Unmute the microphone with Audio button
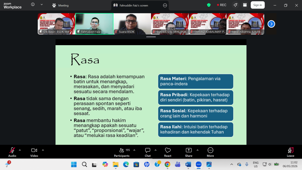Viewport: 302px width, 170px height. point(12,152)
